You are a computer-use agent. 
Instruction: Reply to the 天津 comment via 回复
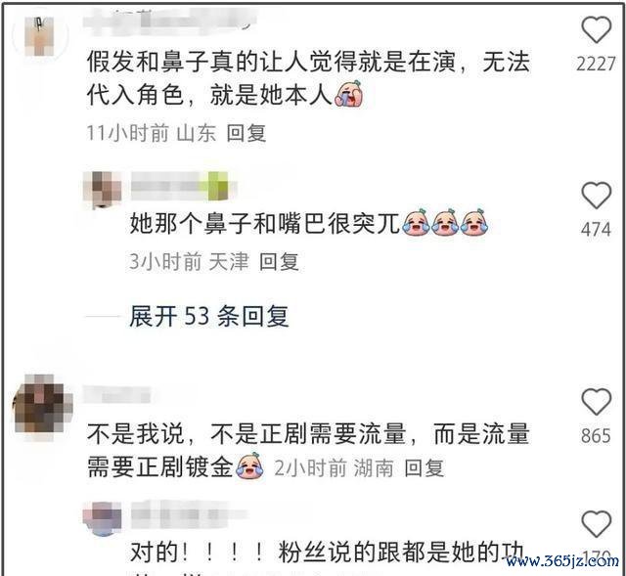pos(279,261)
